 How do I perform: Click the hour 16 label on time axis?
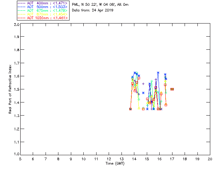point(159,159)
